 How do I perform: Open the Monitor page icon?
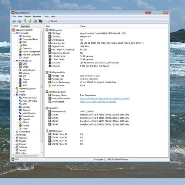click(20, 107)
